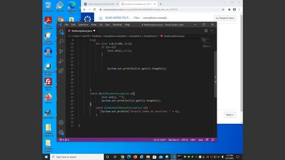Image resolution: width=285 pixels, height=160 pixels.
Task: Open the Chrome extensions puzzle icon
Action: pyautogui.click(x=229, y=9)
